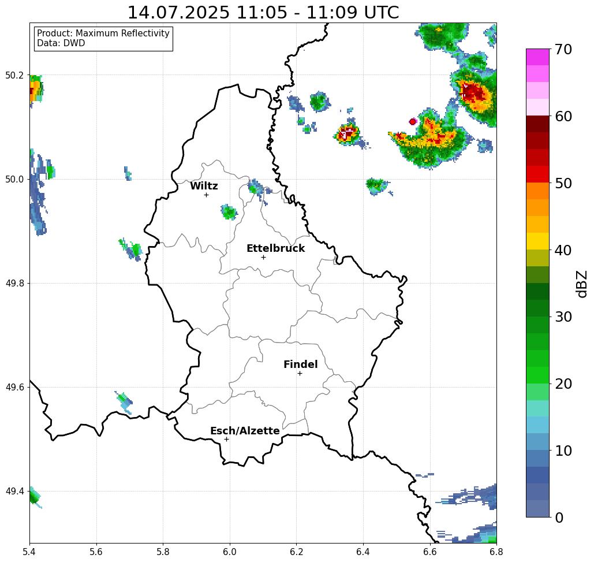Select the Findel station label
This screenshot has height=562, width=594.
tap(300, 364)
